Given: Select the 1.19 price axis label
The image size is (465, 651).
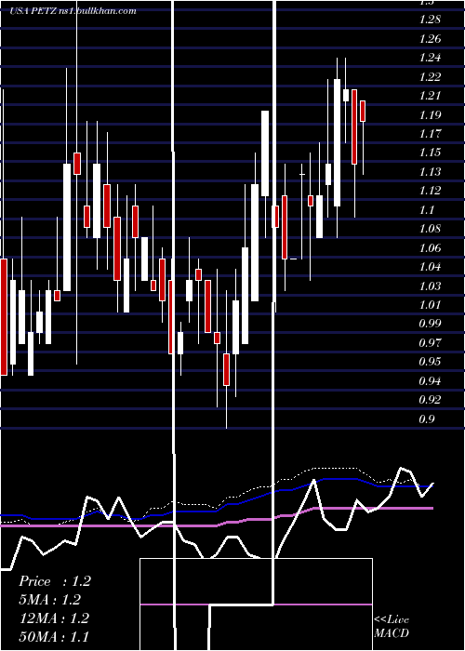Looking at the screenshot, I should pyautogui.click(x=430, y=114).
